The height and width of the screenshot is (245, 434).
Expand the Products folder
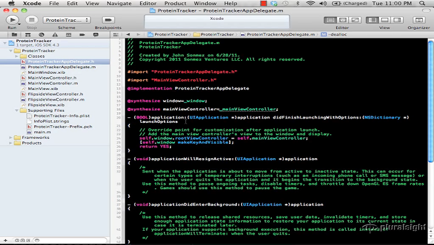tap(11, 143)
